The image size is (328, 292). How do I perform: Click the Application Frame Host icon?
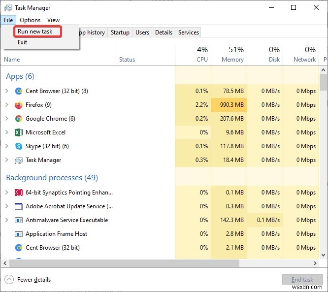point(19,234)
